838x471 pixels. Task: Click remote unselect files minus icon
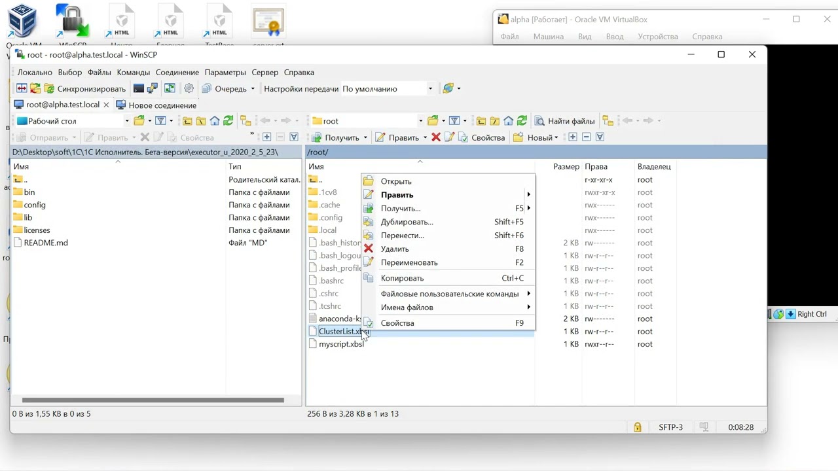586,137
